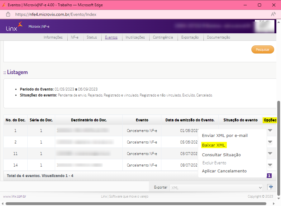This screenshot has height=206, width=281.
Task: Click the Série do Doc. column header
Action: 41,120
